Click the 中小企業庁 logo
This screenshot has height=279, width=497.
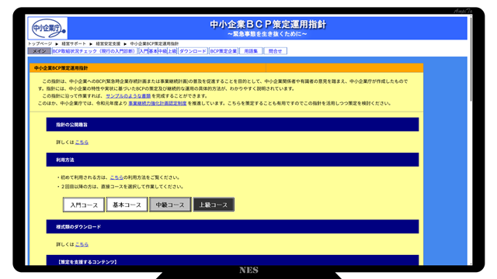pos(48,29)
